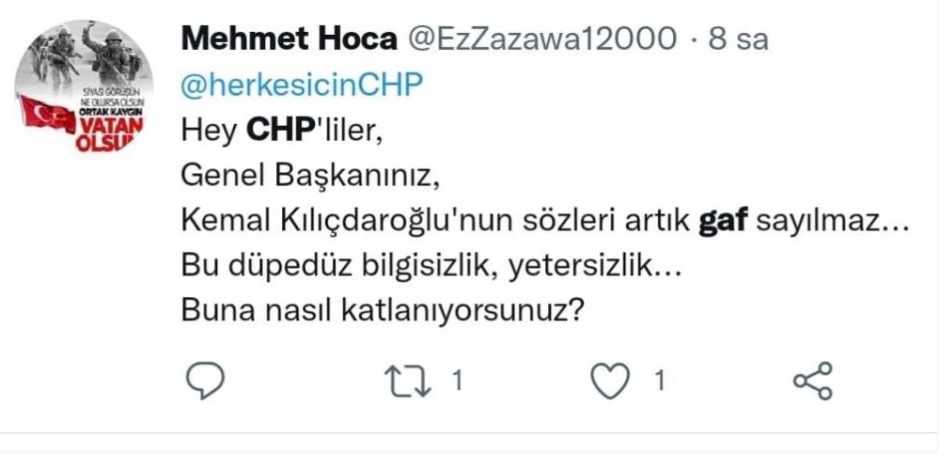Screen dimensions: 939x454
Task: Open the share icon menu
Action: coord(813,381)
